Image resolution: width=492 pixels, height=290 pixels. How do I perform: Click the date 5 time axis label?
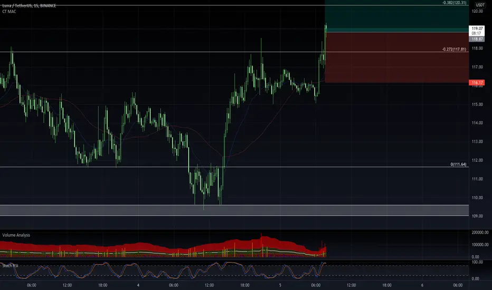(280, 285)
